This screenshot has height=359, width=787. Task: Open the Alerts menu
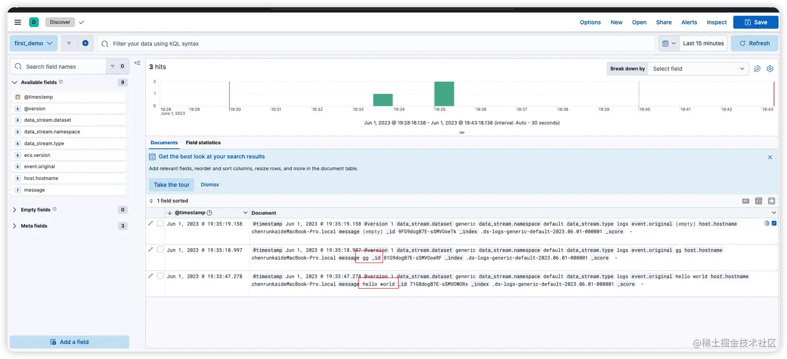[x=689, y=22]
